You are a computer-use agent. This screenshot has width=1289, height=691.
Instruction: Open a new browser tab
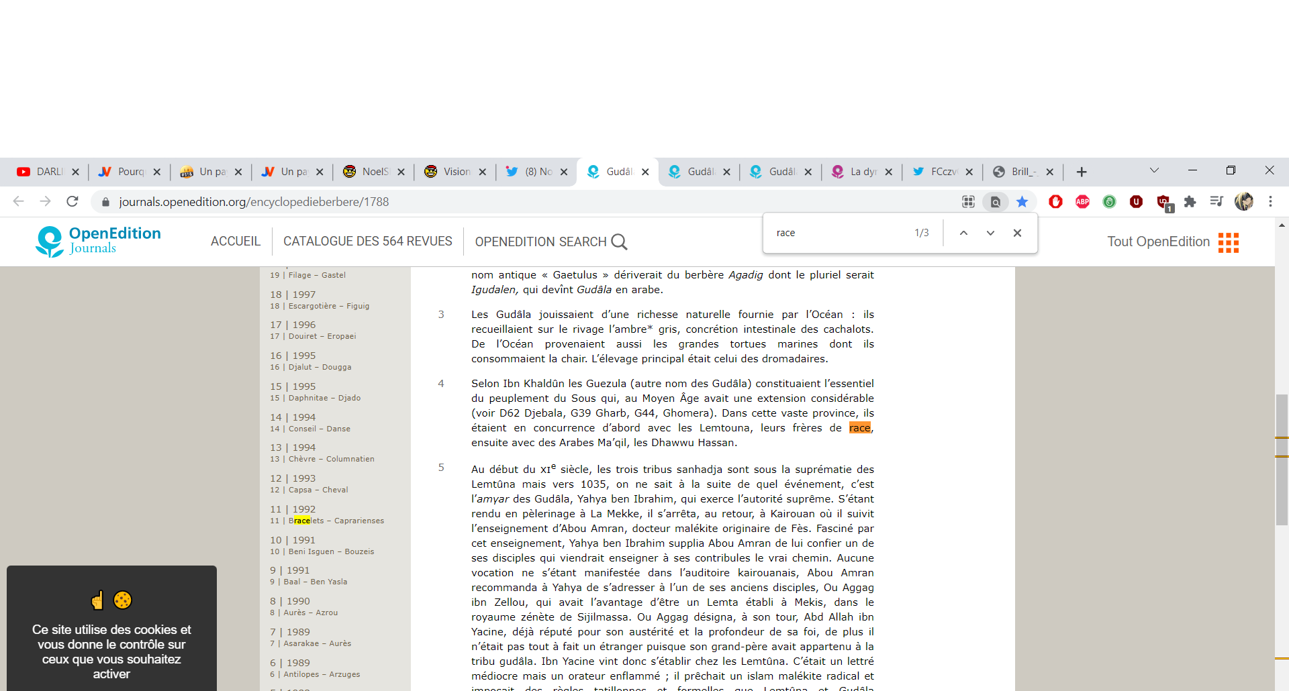pos(1082,172)
